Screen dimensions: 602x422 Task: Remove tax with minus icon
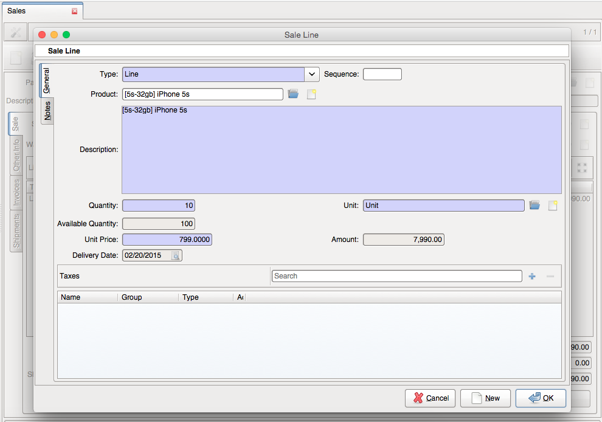point(550,276)
